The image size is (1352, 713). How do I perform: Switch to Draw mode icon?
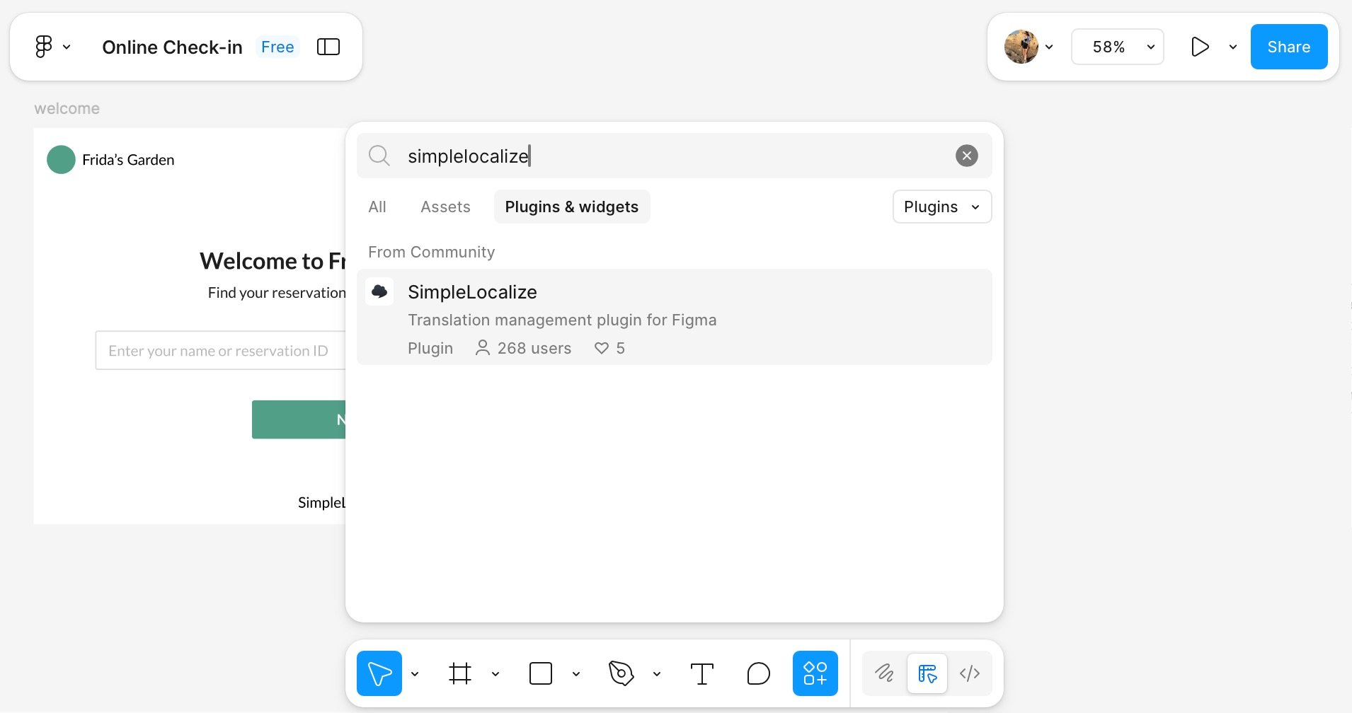[884, 673]
